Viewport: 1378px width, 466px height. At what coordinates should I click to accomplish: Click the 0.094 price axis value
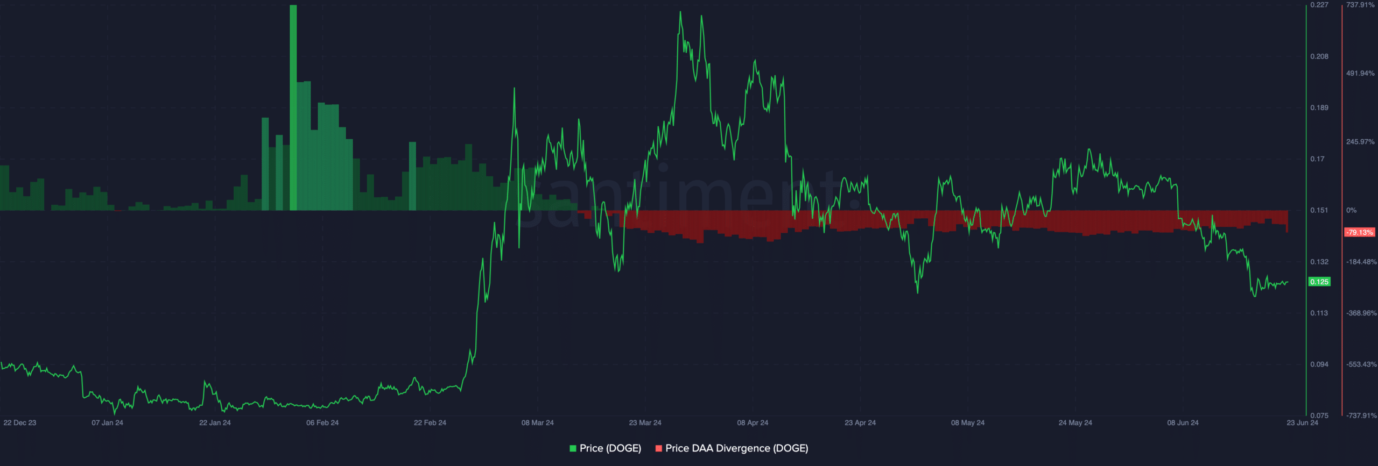click(1319, 364)
